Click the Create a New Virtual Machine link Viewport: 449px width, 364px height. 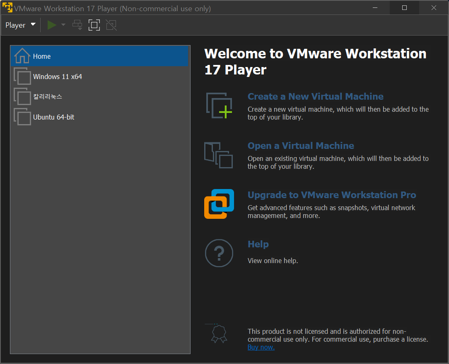point(315,97)
